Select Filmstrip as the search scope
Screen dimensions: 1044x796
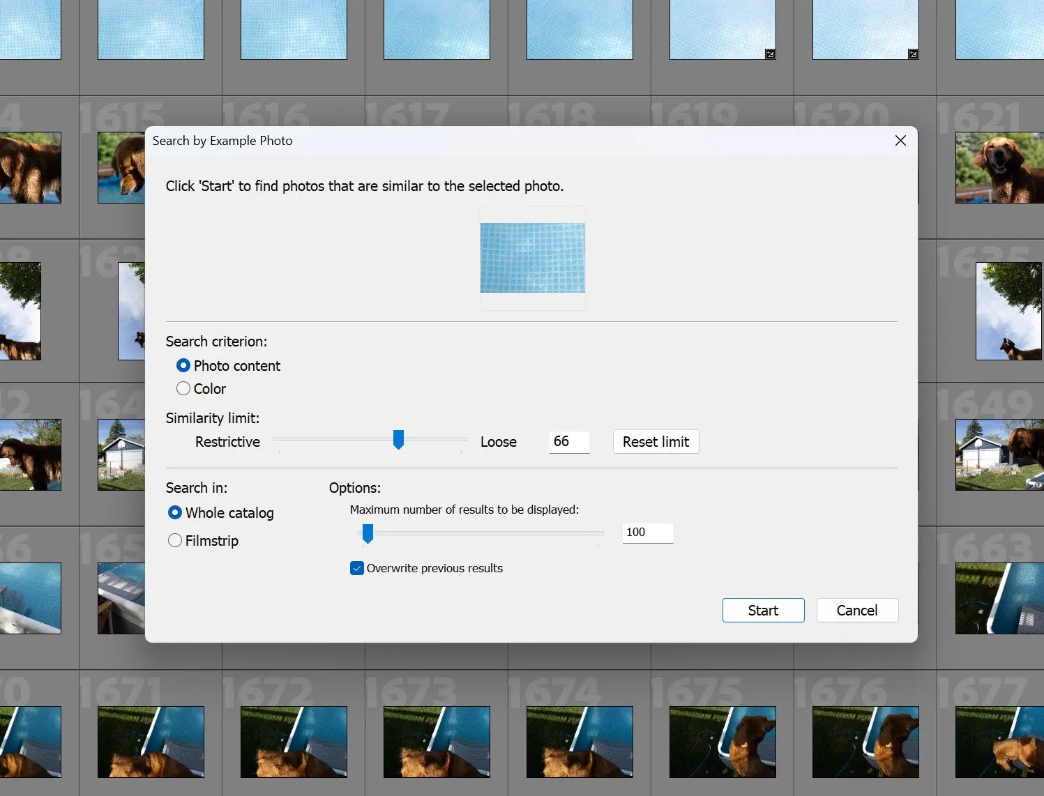175,540
